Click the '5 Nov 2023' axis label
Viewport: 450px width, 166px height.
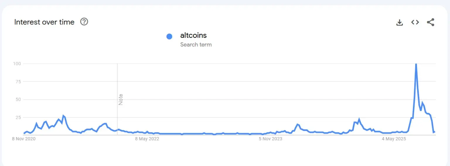[270, 139]
